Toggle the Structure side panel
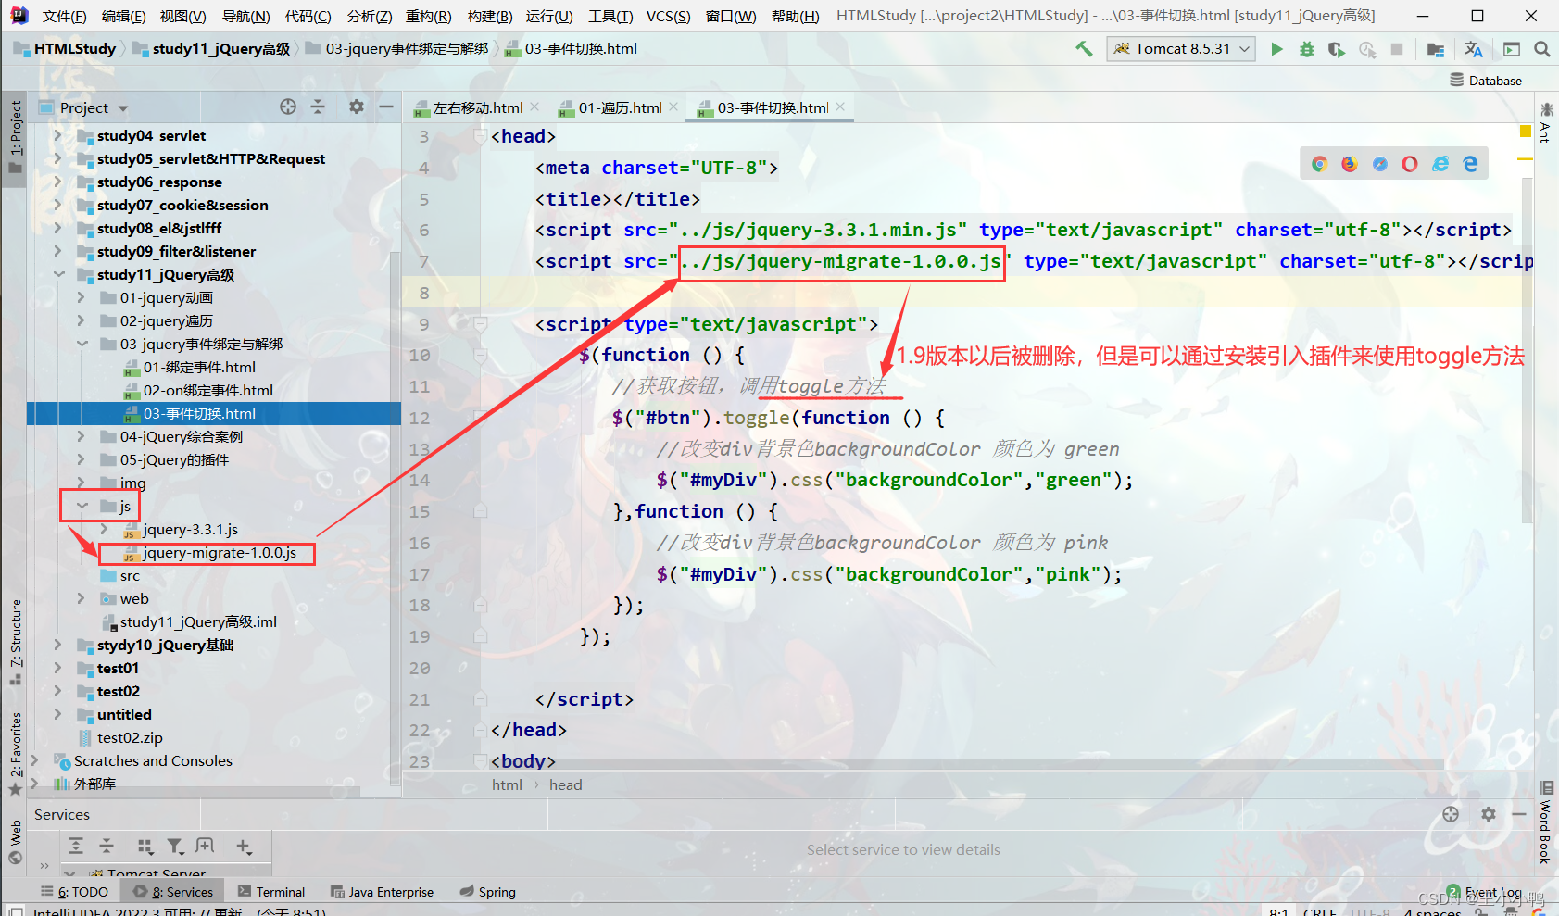The height and width of the screenshot is (916, 1559). [16, 642]
